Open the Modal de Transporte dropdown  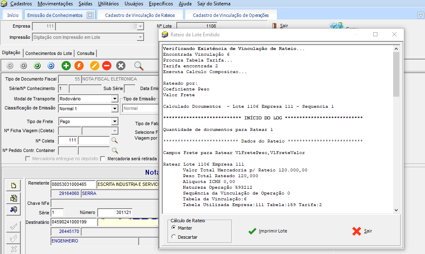(115, 99)
